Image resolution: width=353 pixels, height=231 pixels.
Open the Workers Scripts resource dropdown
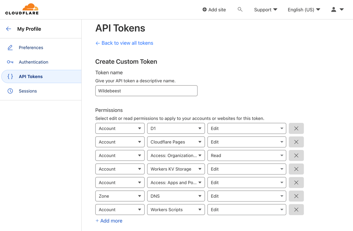pos(176,210)
